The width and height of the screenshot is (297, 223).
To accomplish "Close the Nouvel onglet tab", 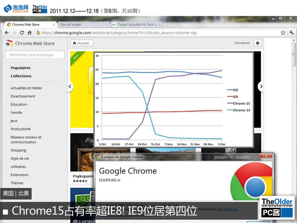I will tap(107, 25).
